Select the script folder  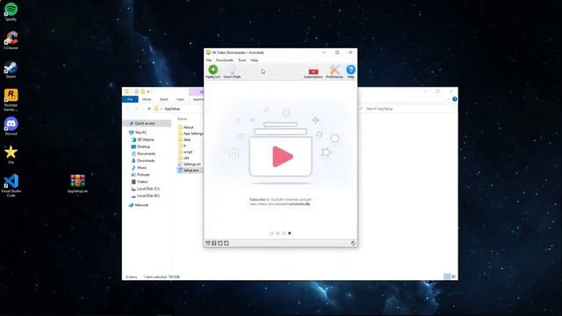188,152
